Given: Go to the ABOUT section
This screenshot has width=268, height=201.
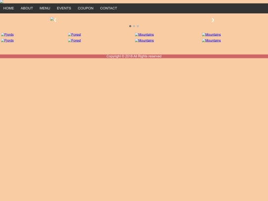Looking at the screenshot, I should pyautogui.click(x=27, y=8).
